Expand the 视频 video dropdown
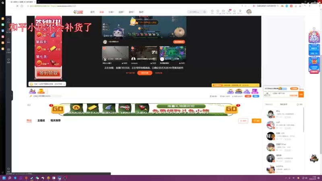This screenshot has width=322, height=181. (x=121, y=12)
